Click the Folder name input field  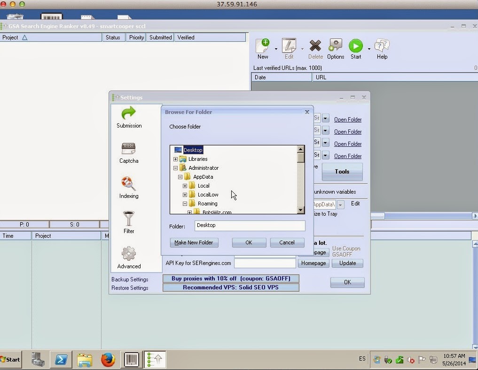[250, 226]
